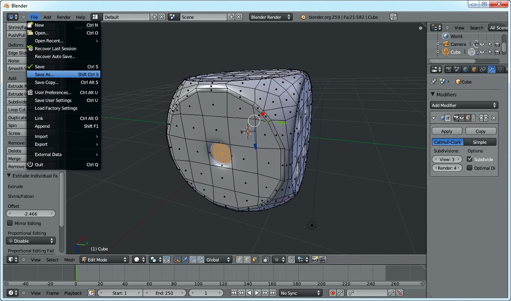Screen dimensions: 511x301
Task: Open the World properties tab
Action: pyautogui.click(x=465, y=69)
